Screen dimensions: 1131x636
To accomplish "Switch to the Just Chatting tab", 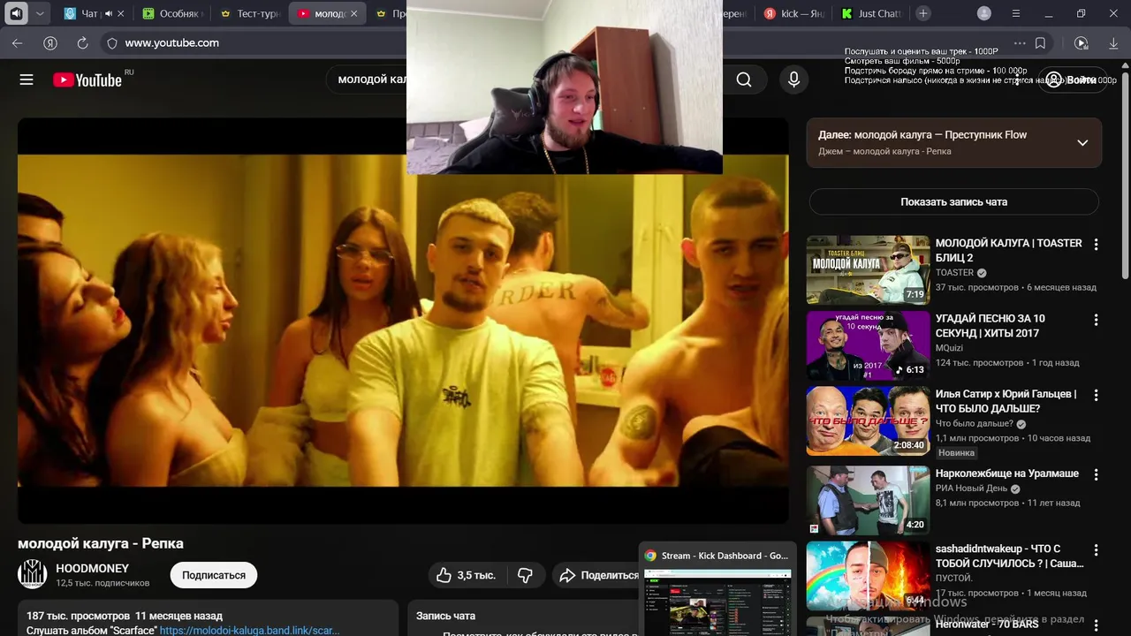I will click(x=872, y=13).
